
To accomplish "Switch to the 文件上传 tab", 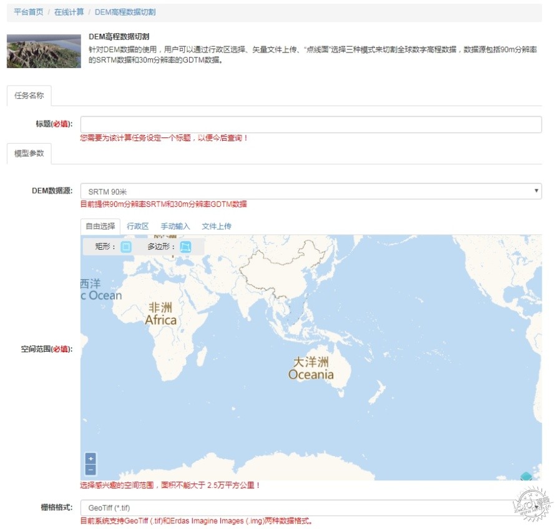I will coord(217,227).
